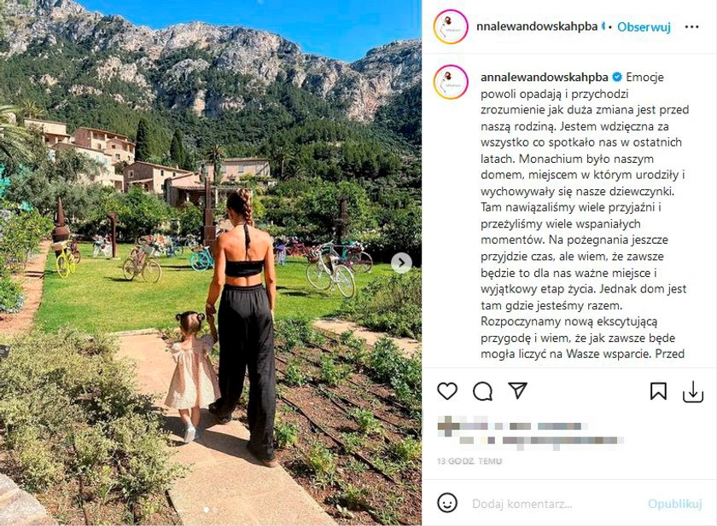717x526 pixels.
Task: Click the verified badge beside the caption username
Action: 617,77
